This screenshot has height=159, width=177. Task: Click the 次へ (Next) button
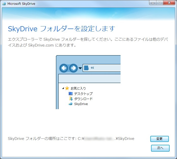click(x=160, y=148)
